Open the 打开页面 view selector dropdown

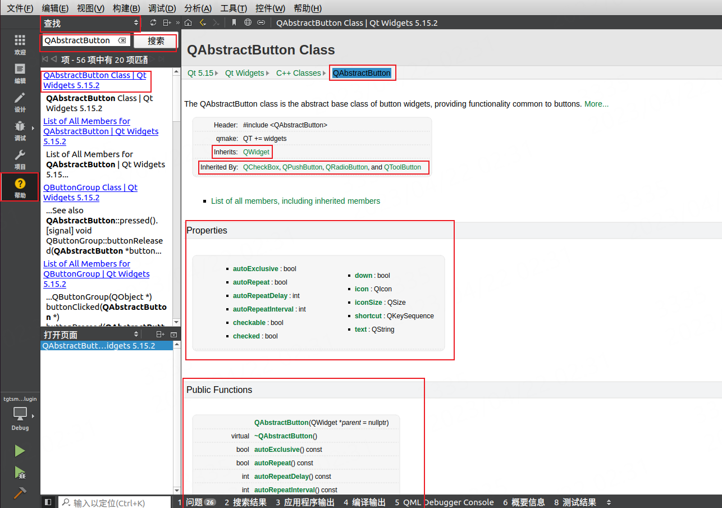[x=90, y=335]
